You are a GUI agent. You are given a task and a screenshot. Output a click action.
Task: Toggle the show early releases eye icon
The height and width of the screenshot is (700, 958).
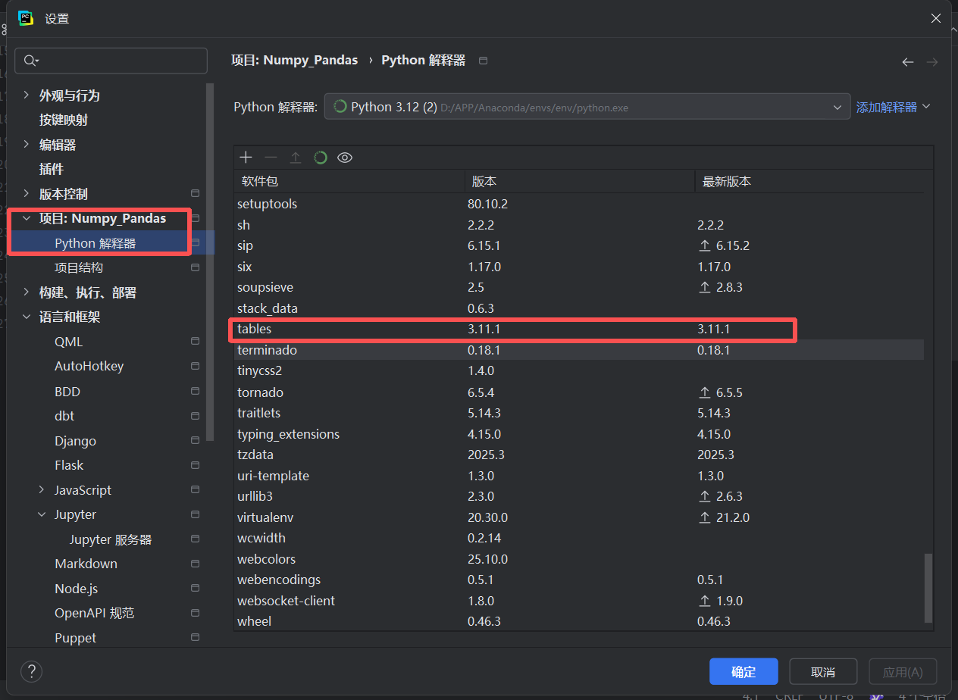click(345, 158)
